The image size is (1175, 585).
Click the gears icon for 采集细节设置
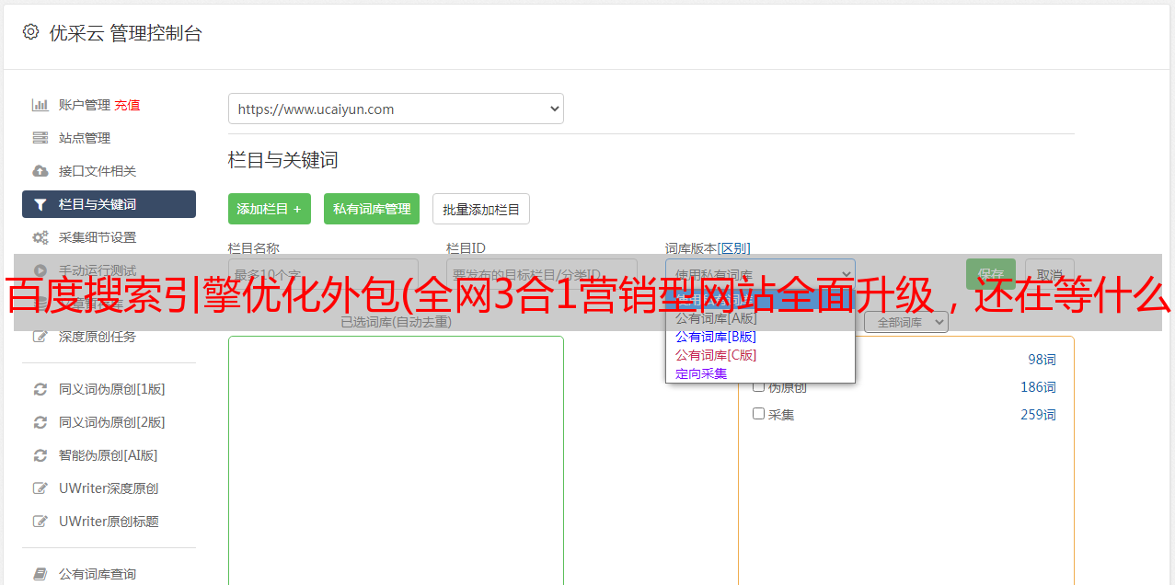tap(40, 237)
